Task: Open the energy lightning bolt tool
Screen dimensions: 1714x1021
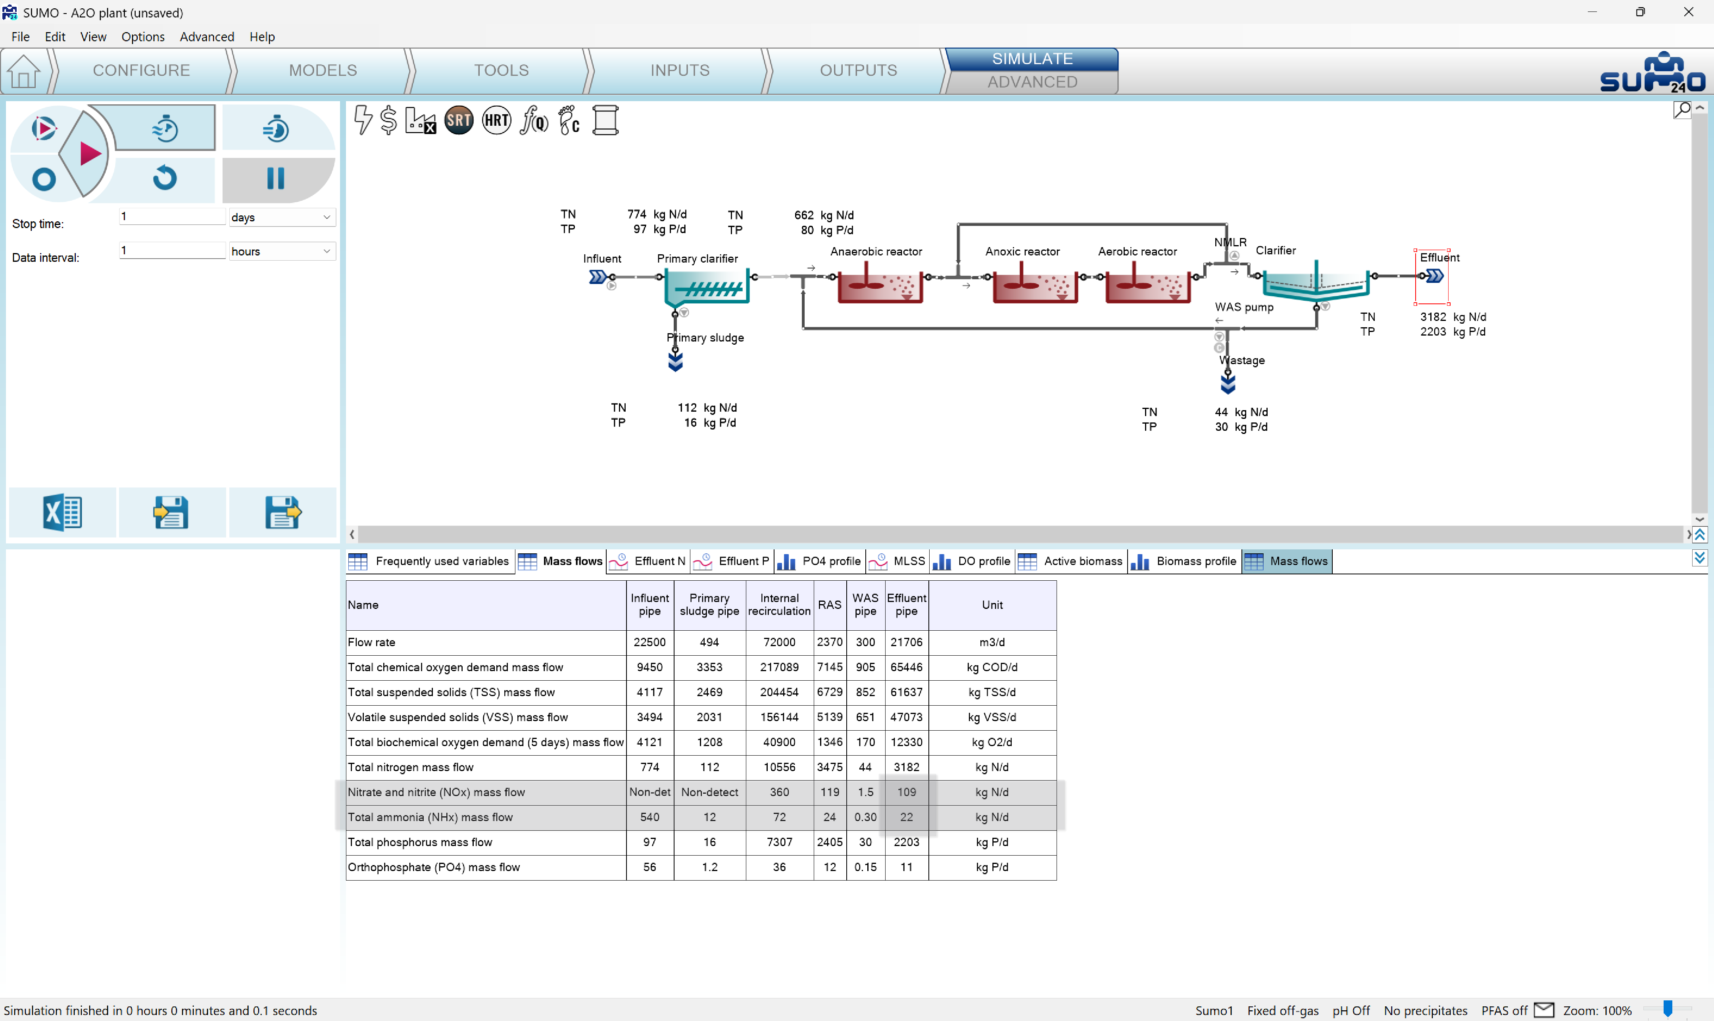Action: pyautogui.click(x=363, y=121)
